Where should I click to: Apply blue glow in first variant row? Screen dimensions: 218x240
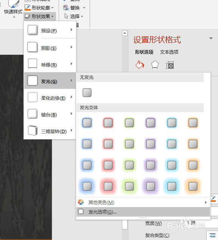click(87, 123)
